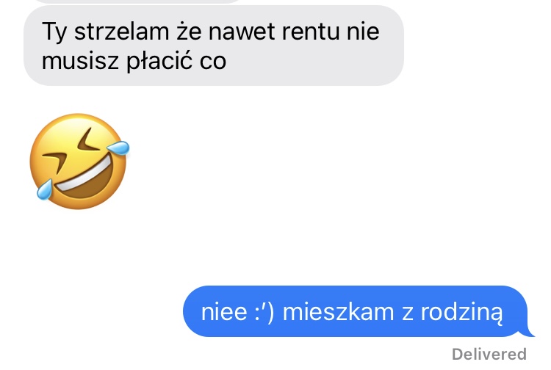Click the word 'rodziną' in sent message
The width and height of the screenshot is (551, 370).
point(462,313)
